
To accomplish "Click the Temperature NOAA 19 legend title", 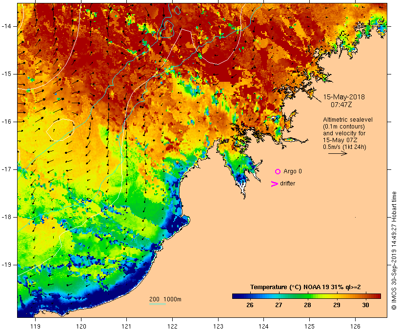I will (305, 287).
